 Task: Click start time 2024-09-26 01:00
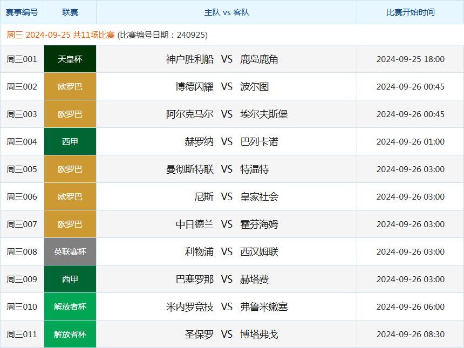[411, 142]
